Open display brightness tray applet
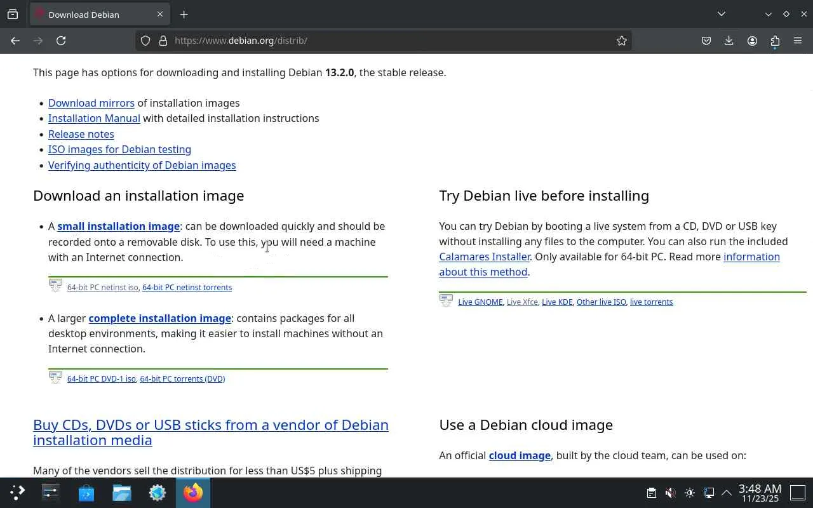813x508 pixels. point(690,493)
